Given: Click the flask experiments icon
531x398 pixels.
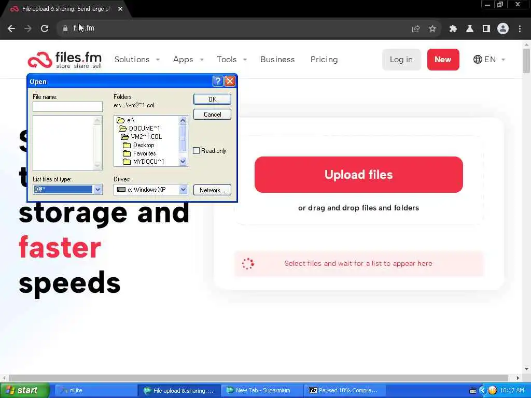Looking at the screenshot, I should click(469, 29).
